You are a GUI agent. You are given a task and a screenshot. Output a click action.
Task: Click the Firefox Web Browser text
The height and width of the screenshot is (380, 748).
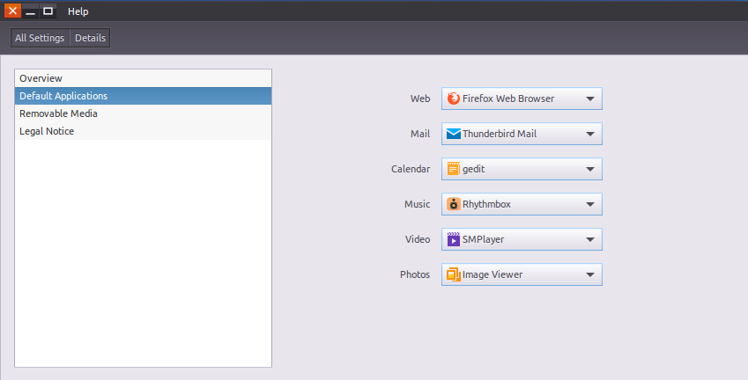click(508, 99)
